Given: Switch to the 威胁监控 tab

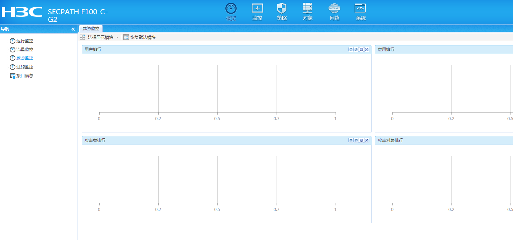Looking at the screenshot, I should [x=91, y=29].
